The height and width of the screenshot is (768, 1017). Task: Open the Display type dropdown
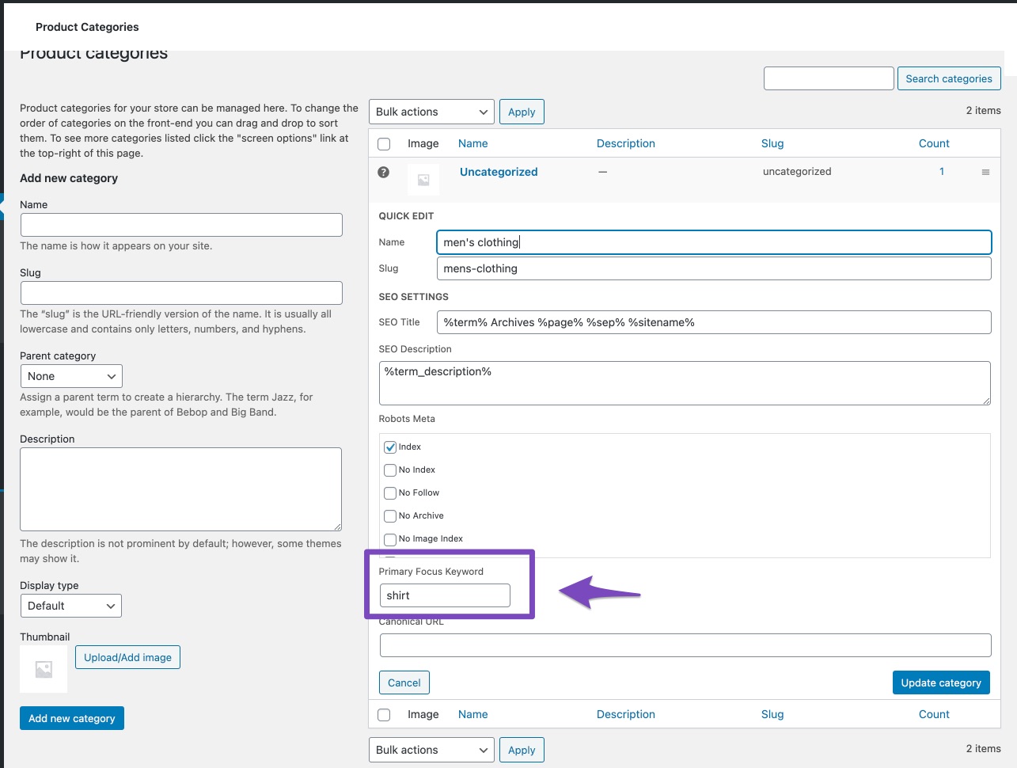(71, 606)
